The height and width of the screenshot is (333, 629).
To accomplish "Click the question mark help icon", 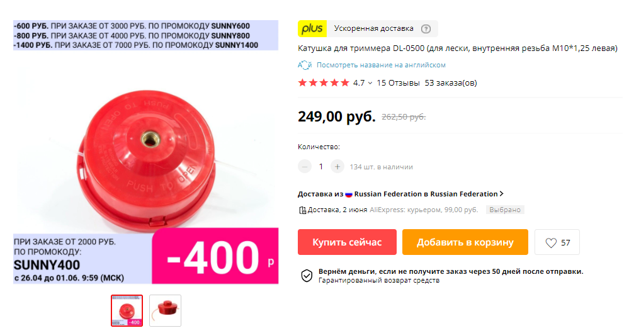I will click(426, 29).
